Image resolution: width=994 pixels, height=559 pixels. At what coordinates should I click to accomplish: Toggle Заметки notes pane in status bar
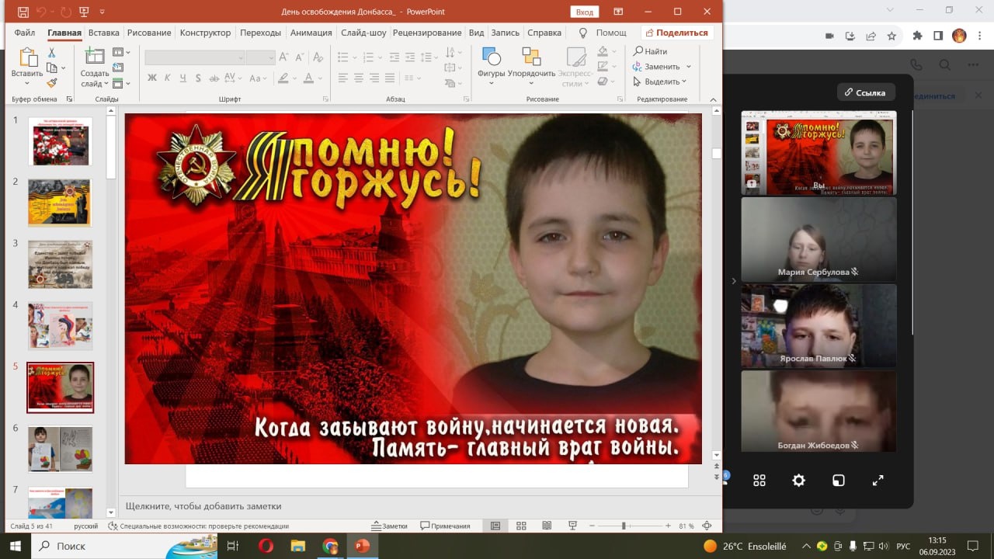coord(390,526)
